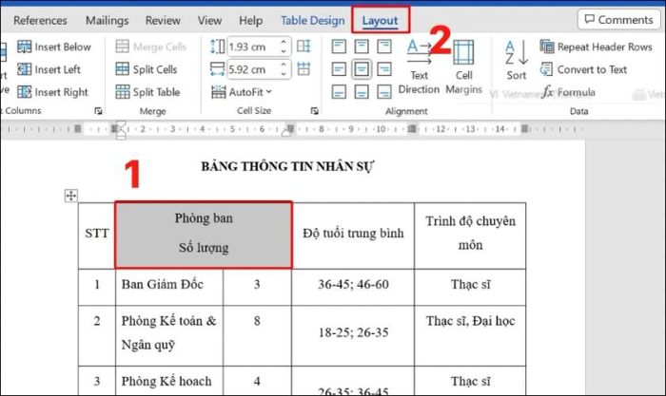Click the Thạc sĩ, Đại học cell
This screenshot has height=396, width=666.
click(470, 335)
